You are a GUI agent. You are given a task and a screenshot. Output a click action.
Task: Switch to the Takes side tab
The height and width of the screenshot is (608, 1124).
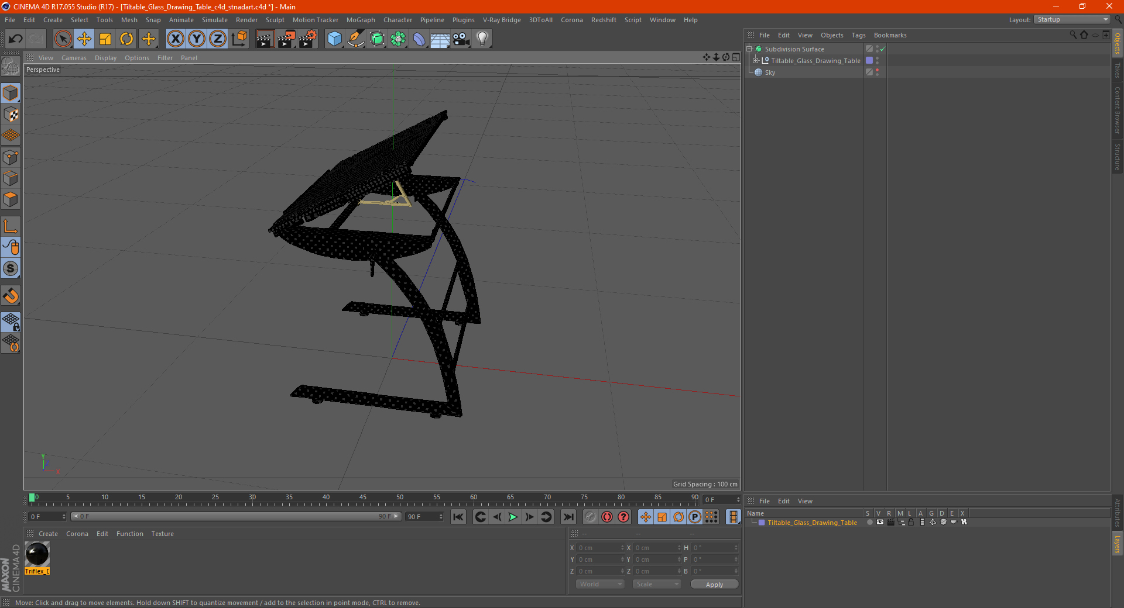tap(1117, 71)
